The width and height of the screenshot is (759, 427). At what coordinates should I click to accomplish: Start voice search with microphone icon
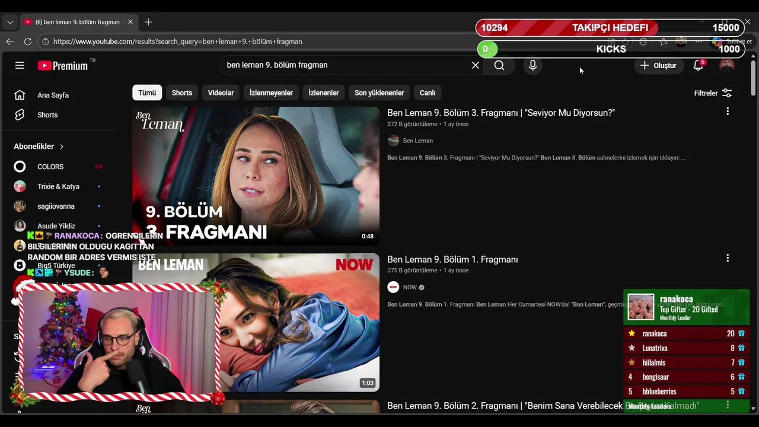click(x=532, y=65)
